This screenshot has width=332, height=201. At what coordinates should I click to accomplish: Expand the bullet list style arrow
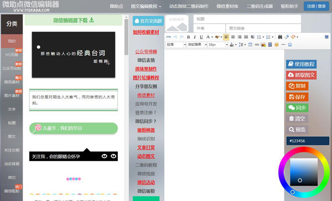point(263,37)
